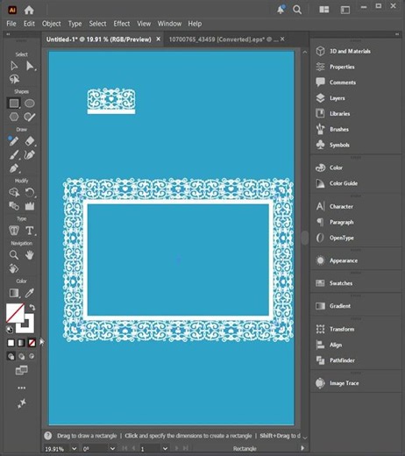This screenshot has width=405, height=456.
Task: Go to the Home screen icon
Action: [29, 11]
